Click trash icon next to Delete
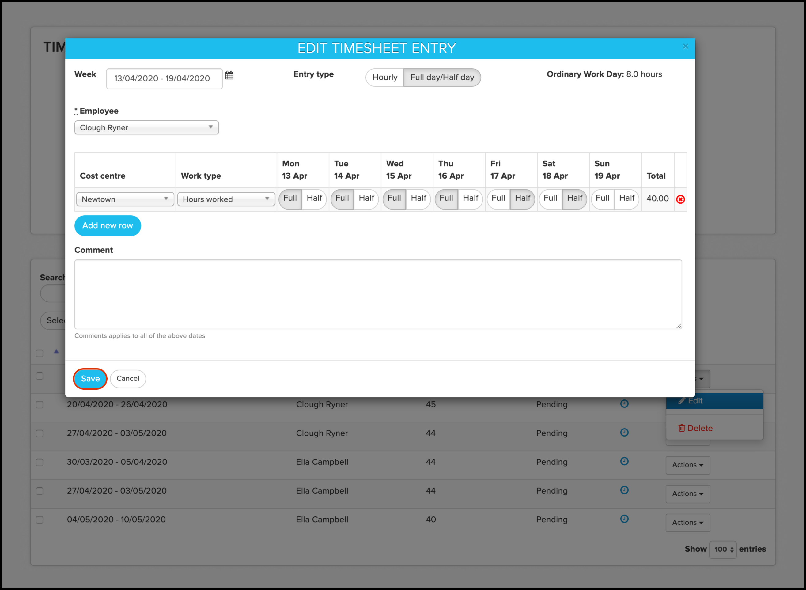806x590 pixels. point(681,428)
